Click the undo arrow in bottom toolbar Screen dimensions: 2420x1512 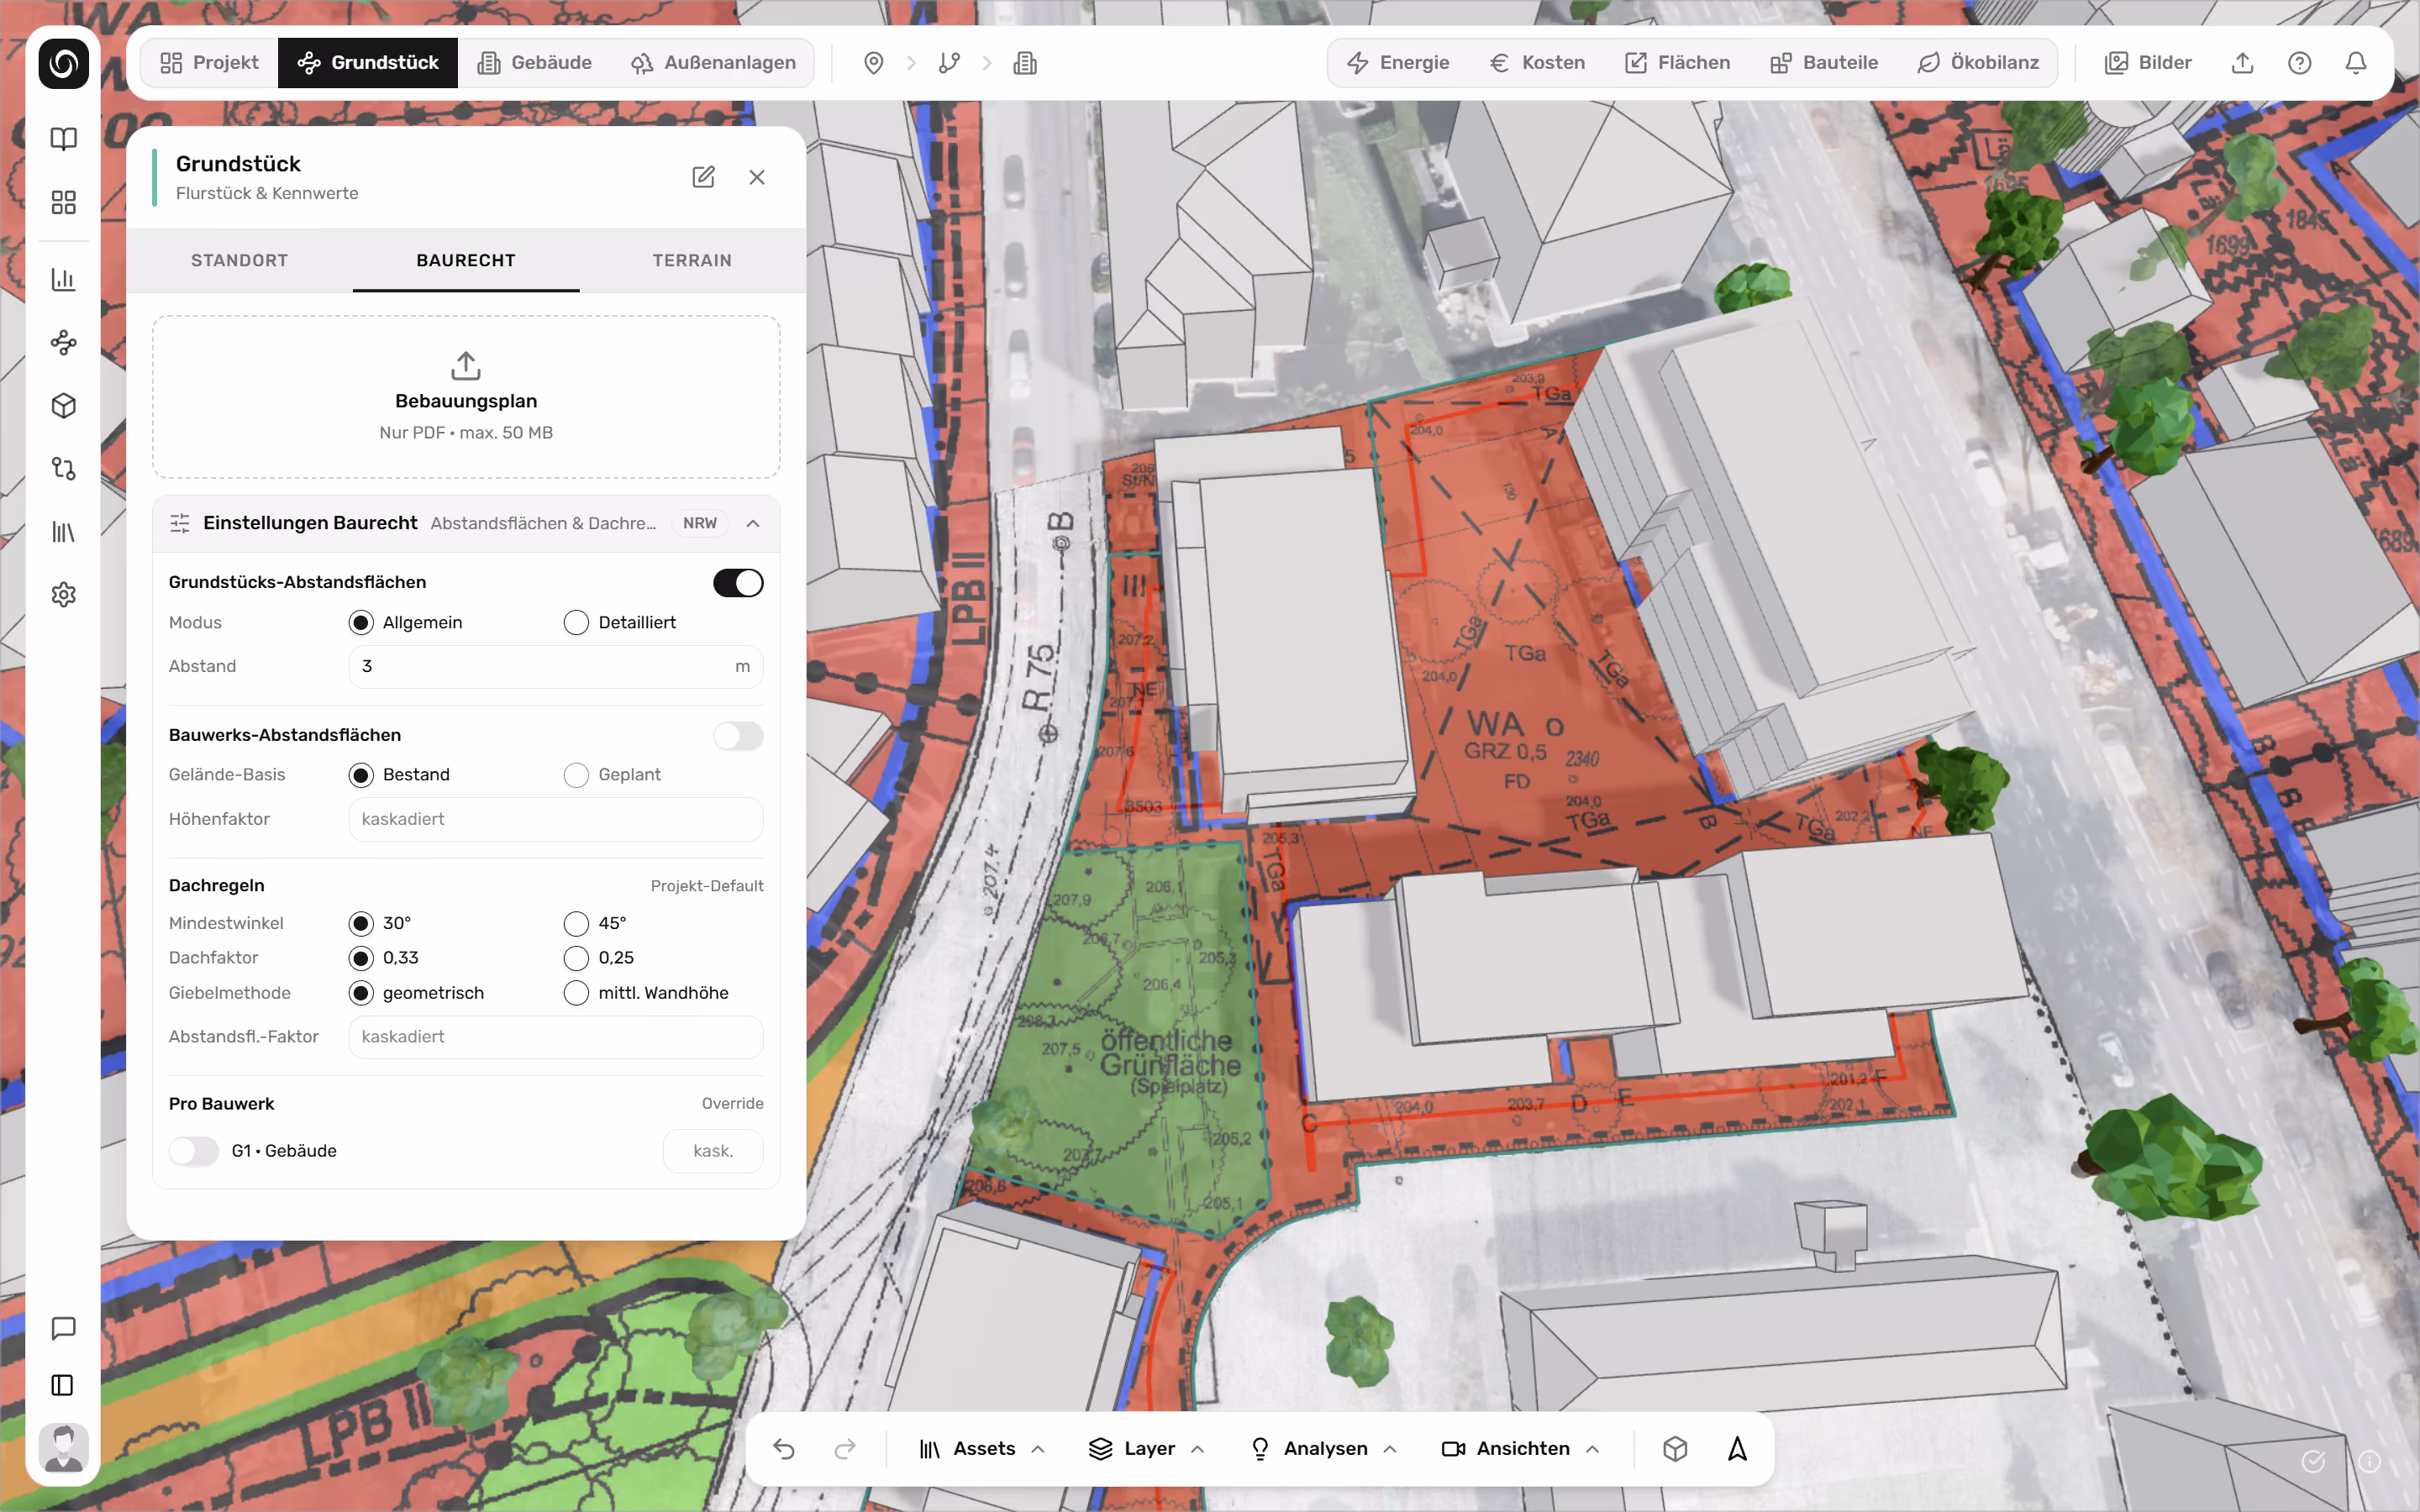[x=784, y=1449]
